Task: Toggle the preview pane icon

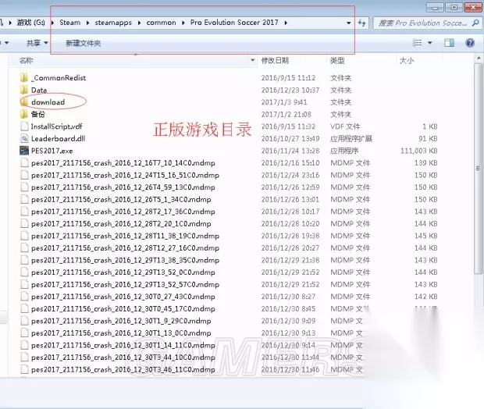Action: 449,43
